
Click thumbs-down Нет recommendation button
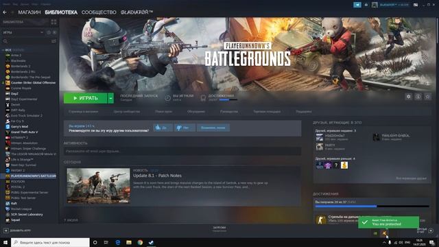(x=185, y=128)
